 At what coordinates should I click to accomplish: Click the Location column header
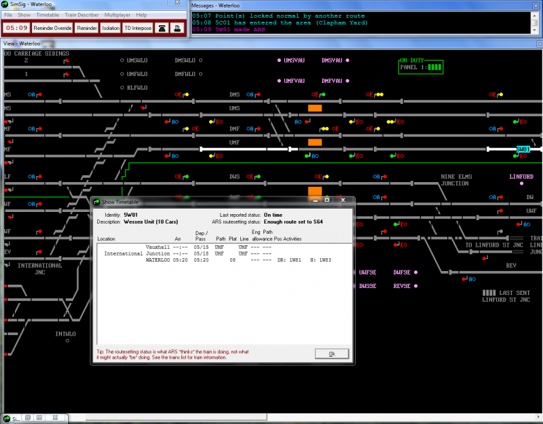coord(106,239)
